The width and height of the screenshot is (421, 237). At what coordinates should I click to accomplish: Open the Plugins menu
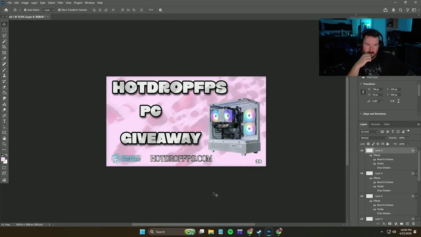pyautogui.click(x=78, y=3)
